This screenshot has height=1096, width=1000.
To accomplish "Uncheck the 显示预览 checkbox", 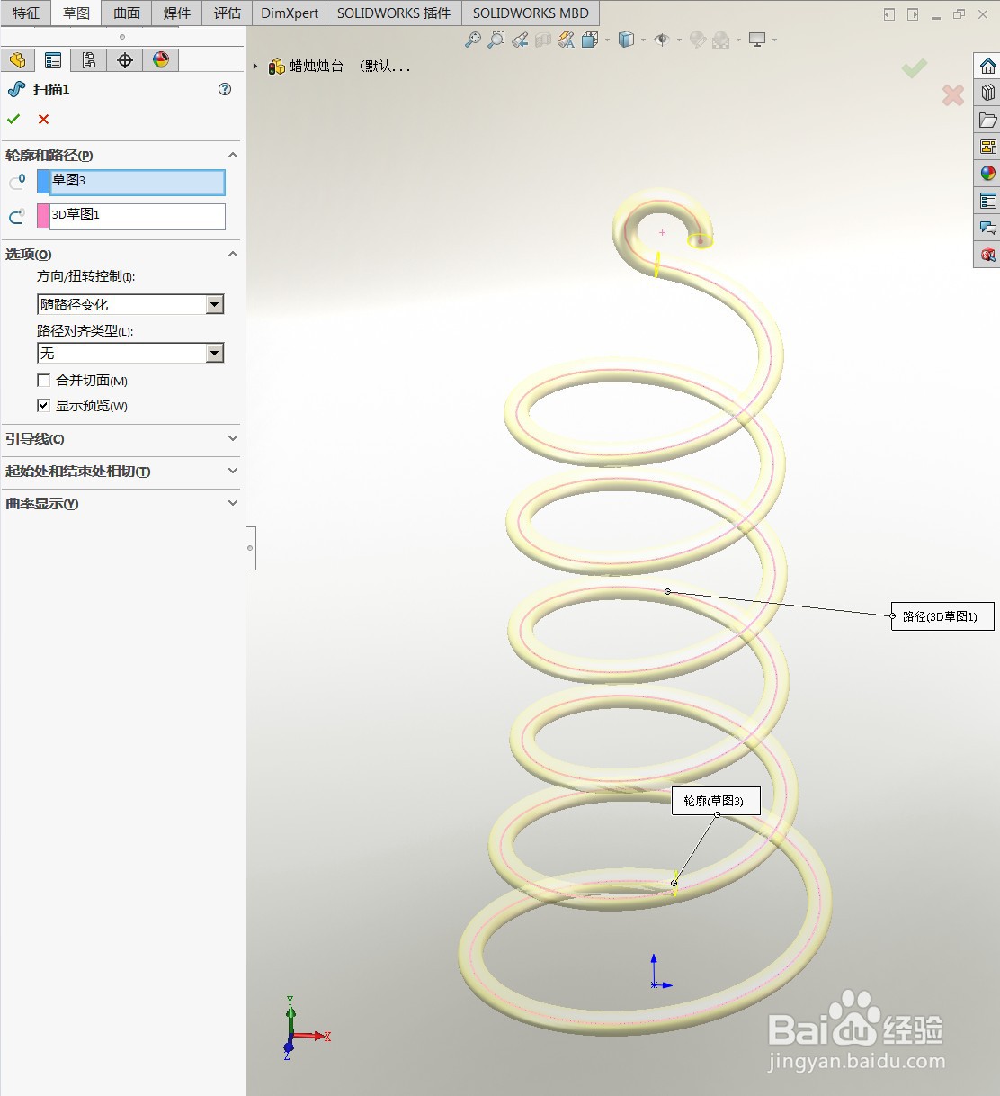I will (43, 406).
